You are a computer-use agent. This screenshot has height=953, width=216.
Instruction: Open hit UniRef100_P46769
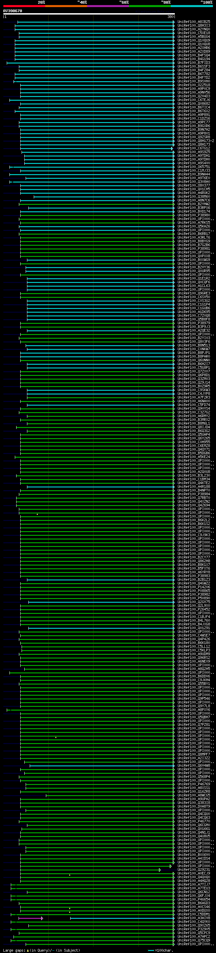pyautogui.click(x=194, y=784)
